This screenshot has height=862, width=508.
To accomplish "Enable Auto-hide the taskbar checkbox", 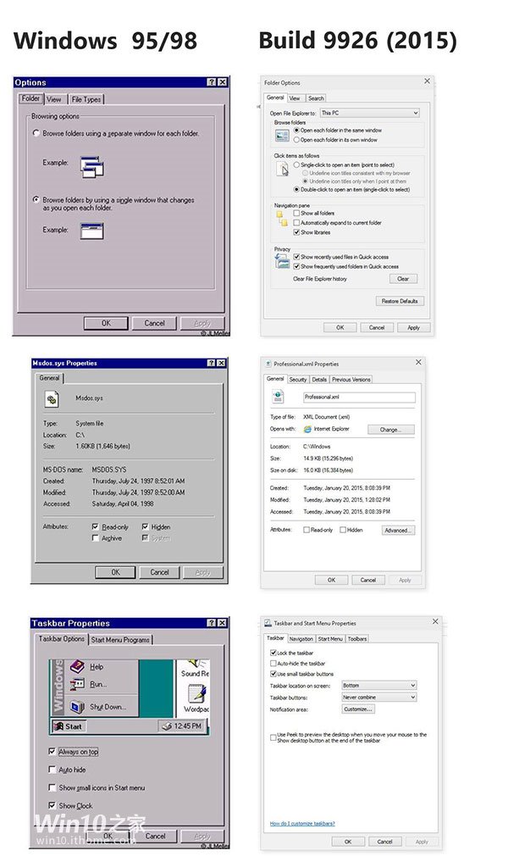I will tap(273, 664).
